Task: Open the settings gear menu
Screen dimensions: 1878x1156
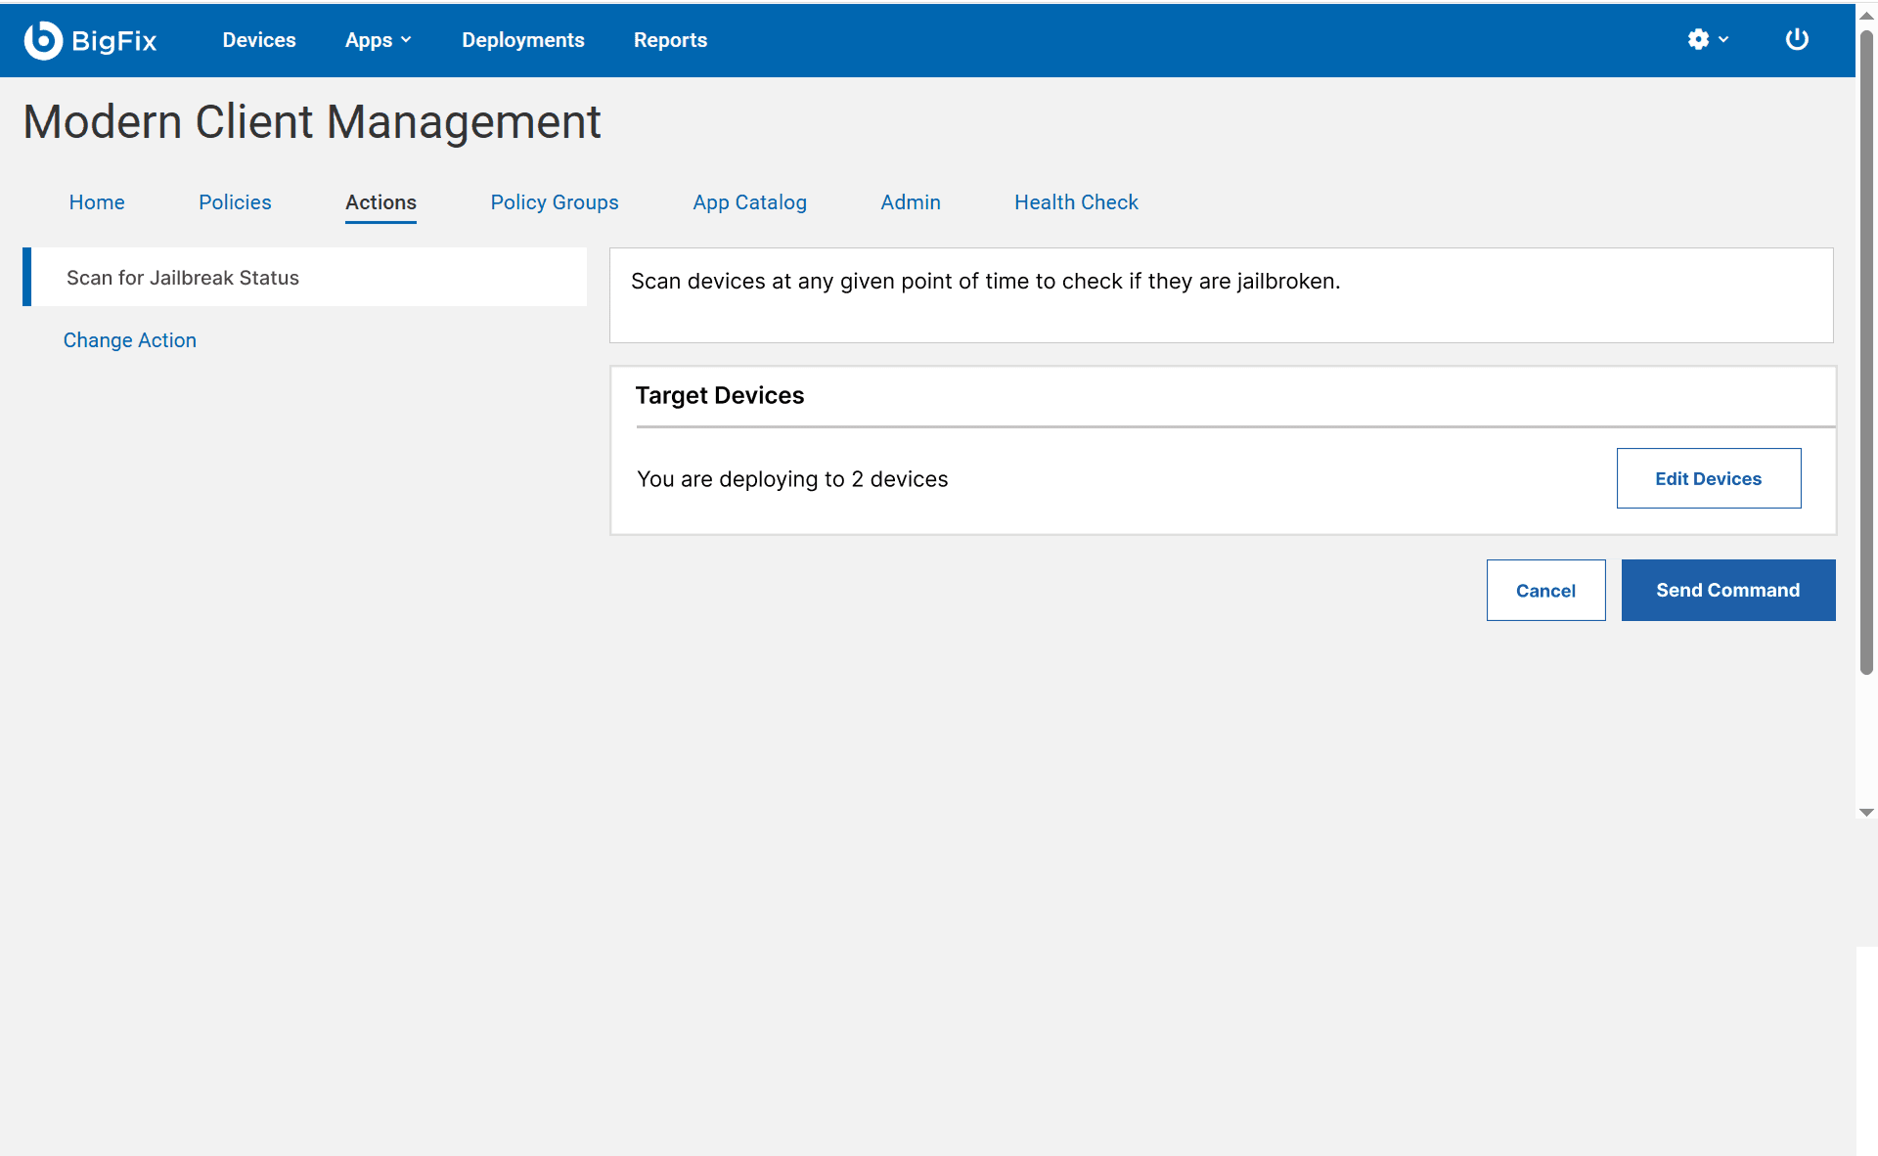Action: tap(1698, 39)
